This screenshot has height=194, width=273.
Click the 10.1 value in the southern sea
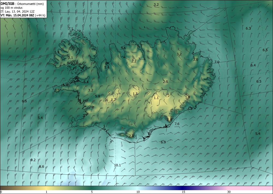point(117,165)
